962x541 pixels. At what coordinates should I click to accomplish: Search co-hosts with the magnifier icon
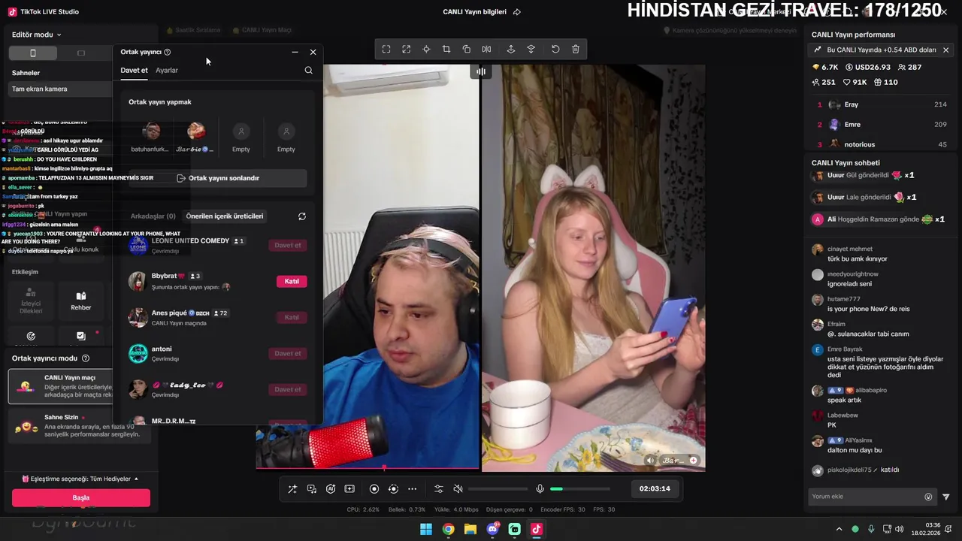308,70
